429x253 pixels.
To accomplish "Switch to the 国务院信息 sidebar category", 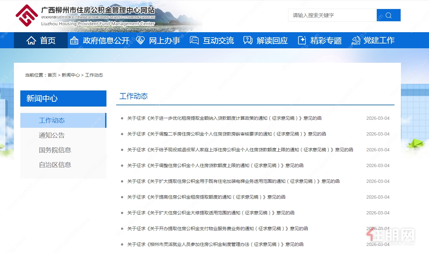I will 55,150.
